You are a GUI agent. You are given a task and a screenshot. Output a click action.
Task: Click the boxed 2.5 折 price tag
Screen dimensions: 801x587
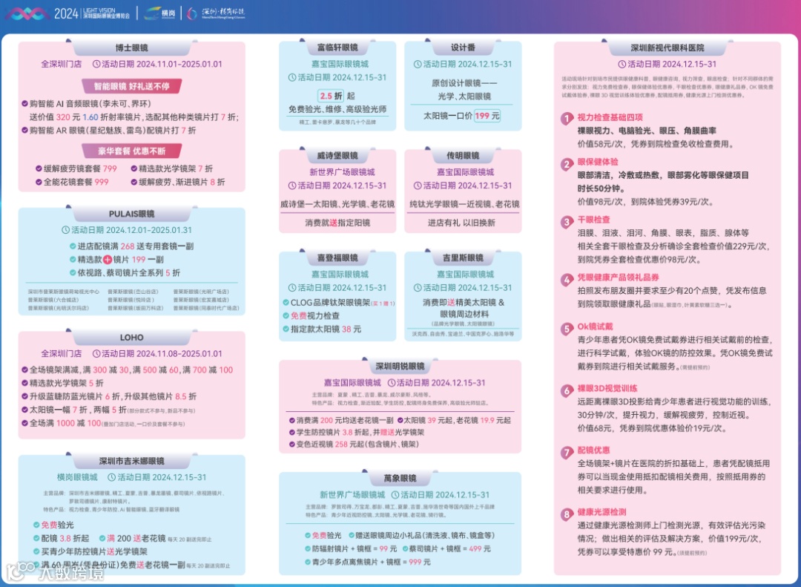(331, 96)
